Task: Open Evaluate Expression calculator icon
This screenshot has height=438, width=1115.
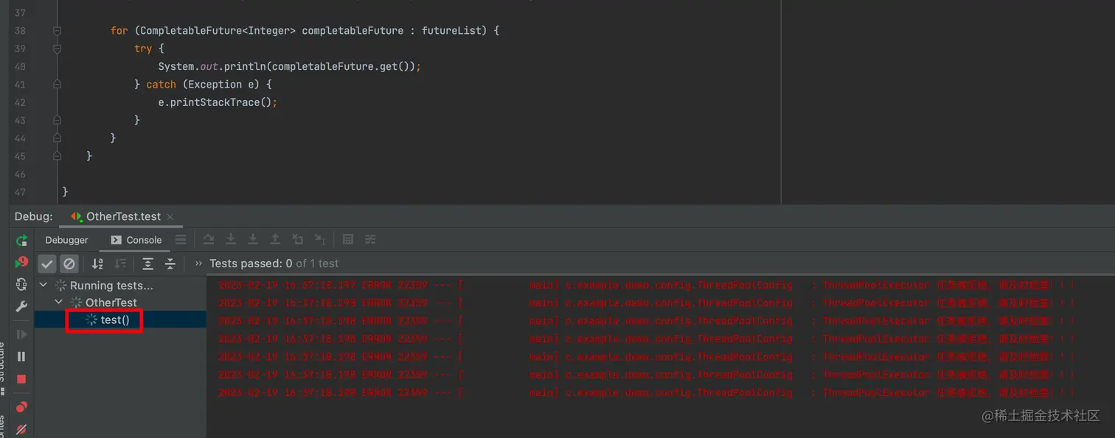Action: [x=348, y=239]
